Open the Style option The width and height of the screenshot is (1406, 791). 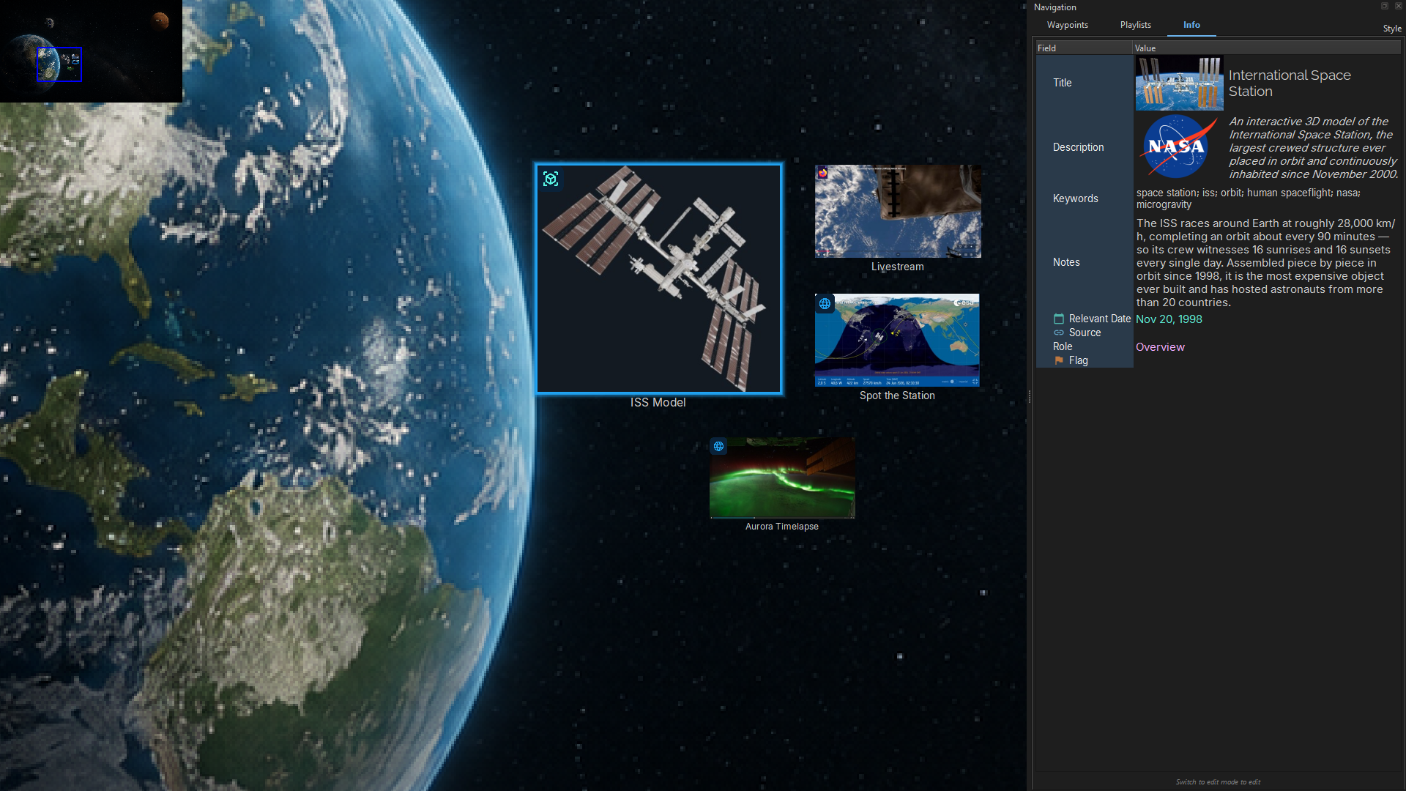pyautogui.click(x=1392, y=29)
